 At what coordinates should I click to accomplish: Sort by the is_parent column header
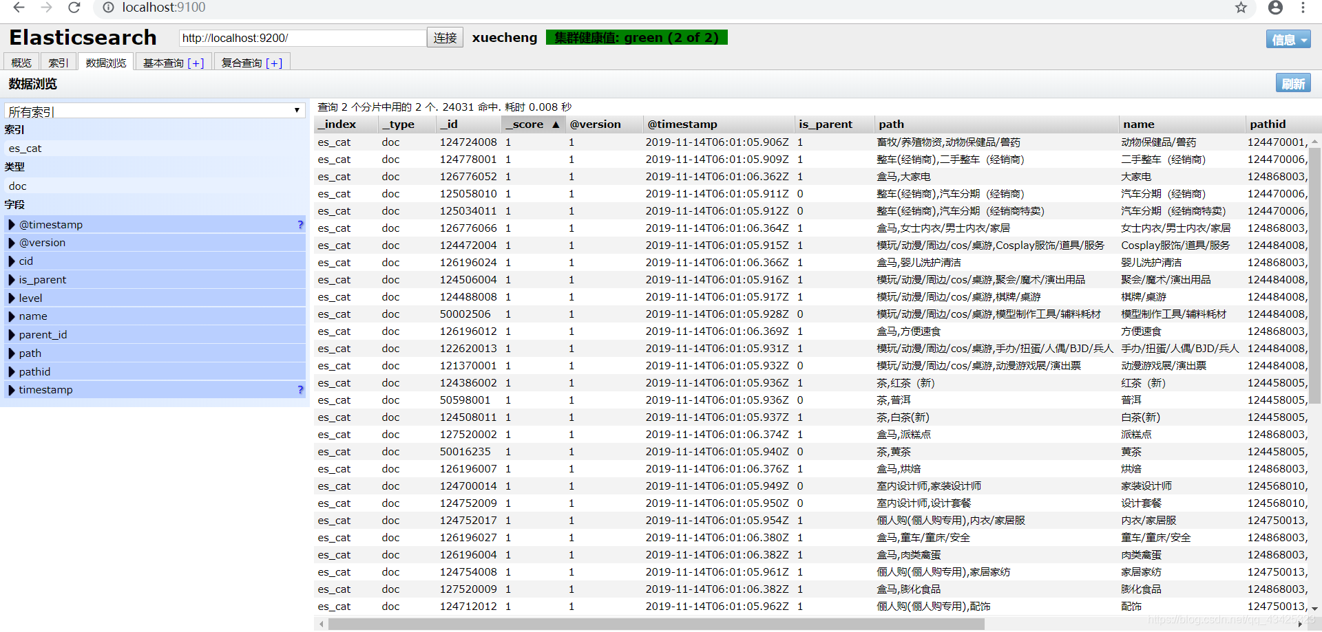point(833,124)
